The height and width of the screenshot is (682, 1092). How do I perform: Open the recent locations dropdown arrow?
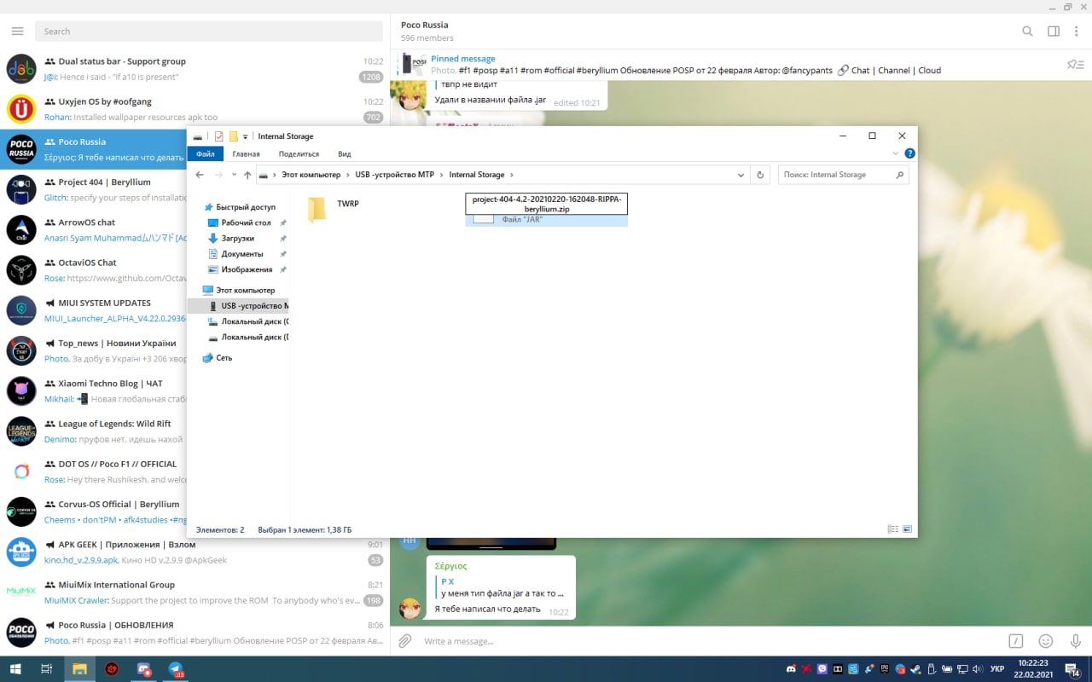coord(234,175)
